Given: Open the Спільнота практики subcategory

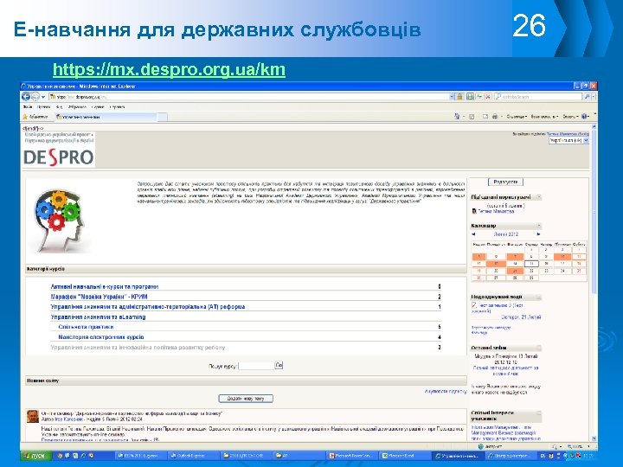Looking at the screenshot, I should pyautogui.click(x=86, y=327).
